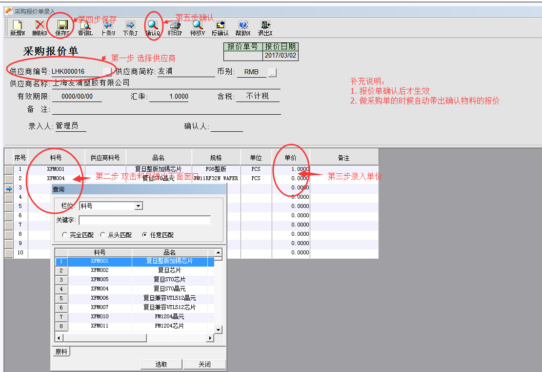Click the 确认Q confirm toolbar icon
This screenshot has width=542, height=372.
[153, 28]
